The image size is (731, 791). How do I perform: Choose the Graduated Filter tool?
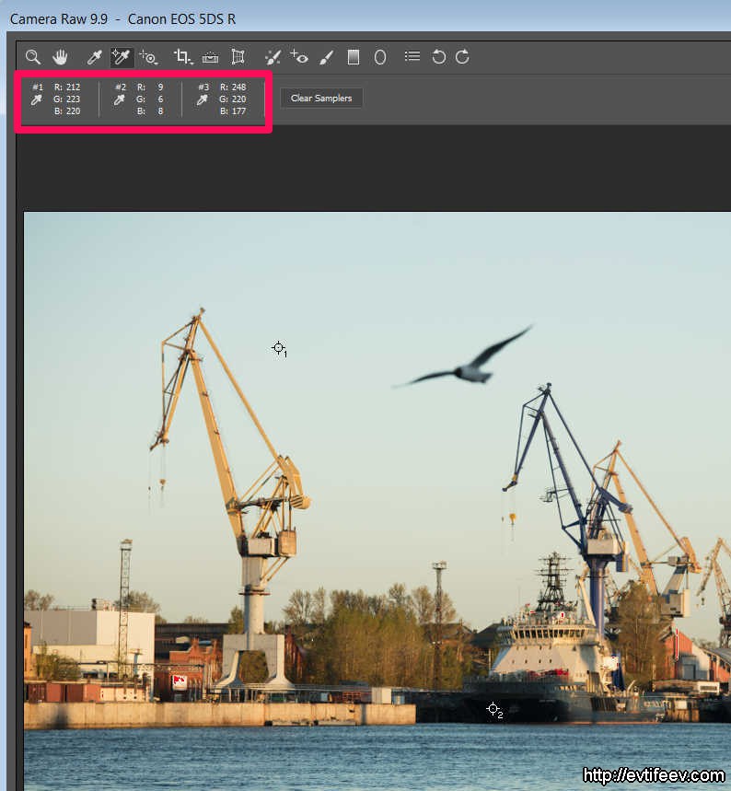pyautogui.click(x=353, y=57)
